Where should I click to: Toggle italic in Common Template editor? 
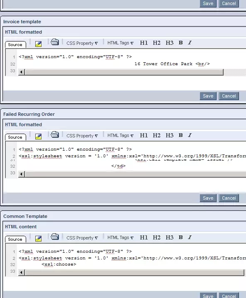point(190,237)
